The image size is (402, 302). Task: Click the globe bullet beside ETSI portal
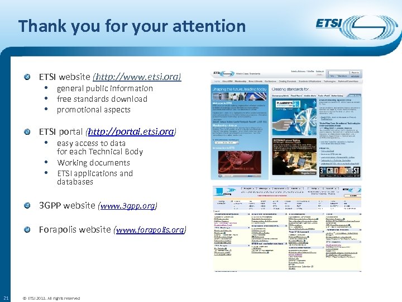click(x=27, y=132)
